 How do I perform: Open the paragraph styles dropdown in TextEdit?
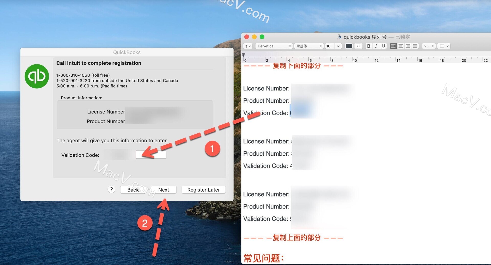coord(248,46)
